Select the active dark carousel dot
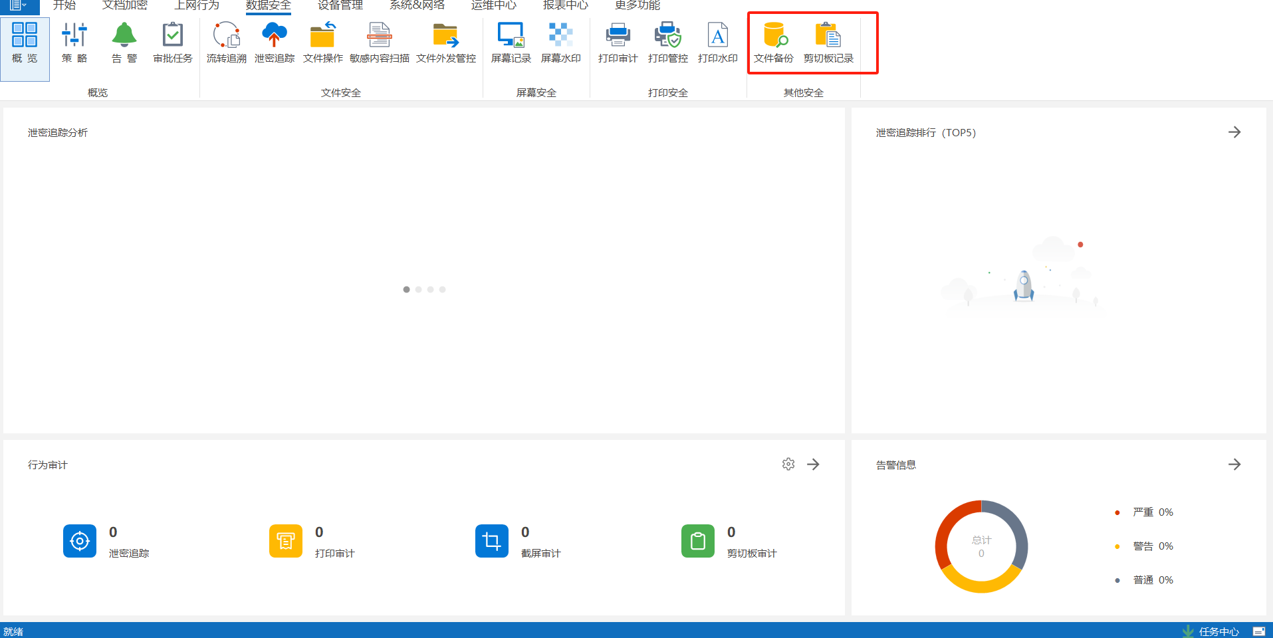The width and height of the screenshot is (1273, 638). point(406,290)
